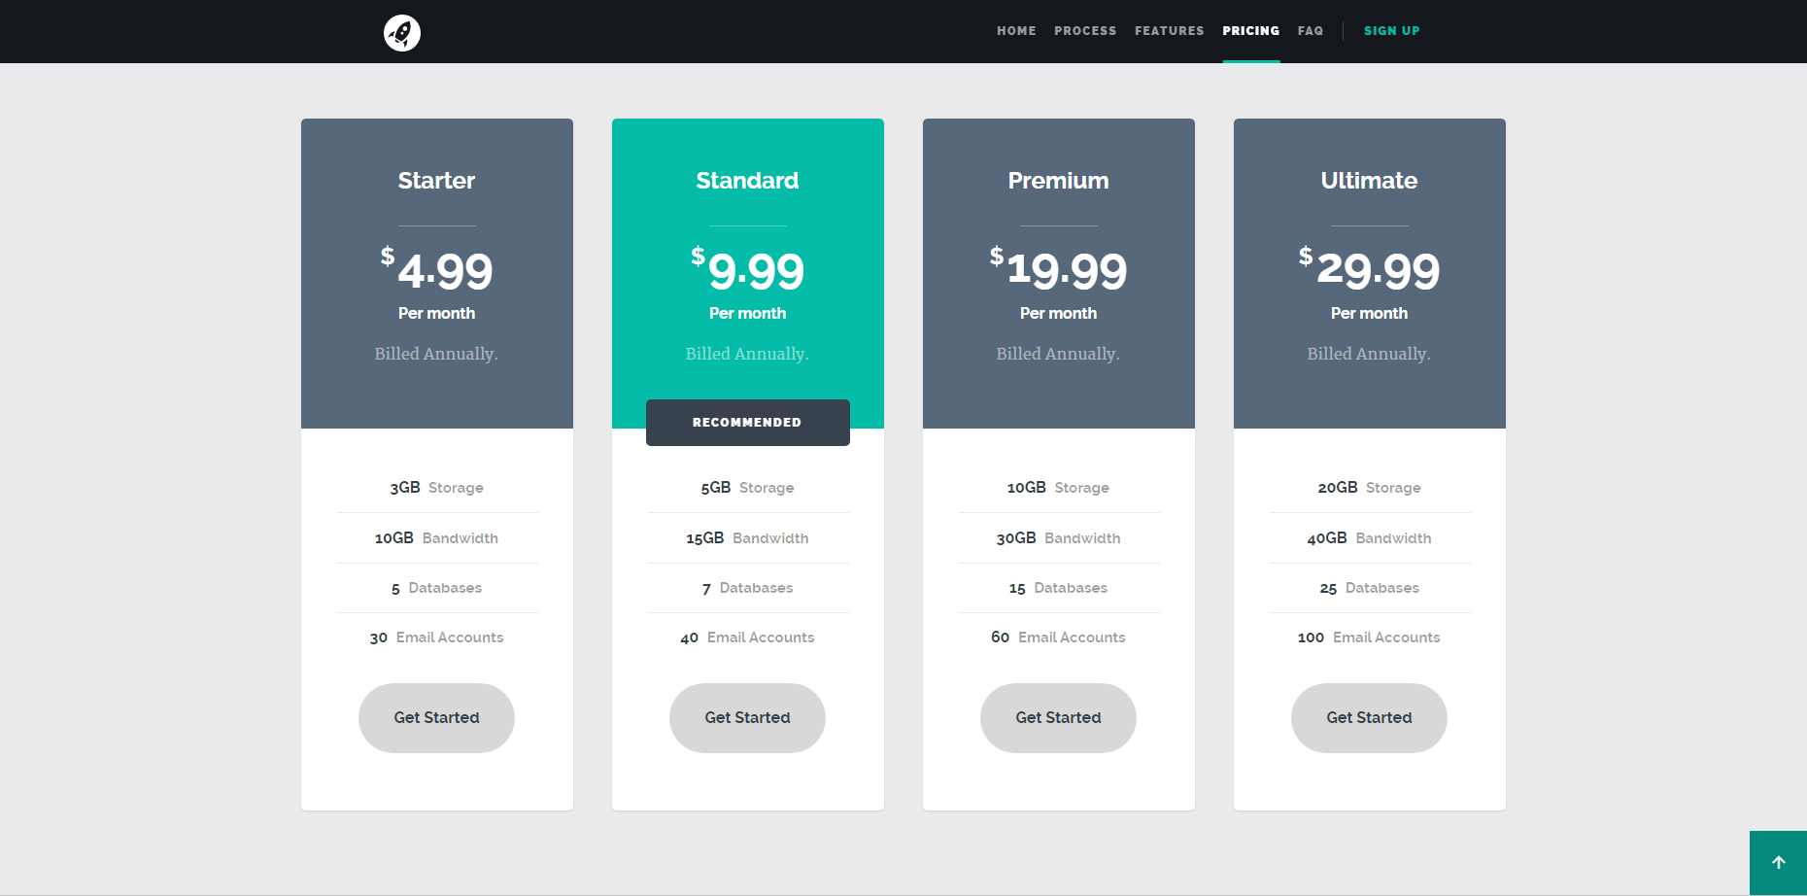Click the rocket logo icon

click(x=401, y=33)
